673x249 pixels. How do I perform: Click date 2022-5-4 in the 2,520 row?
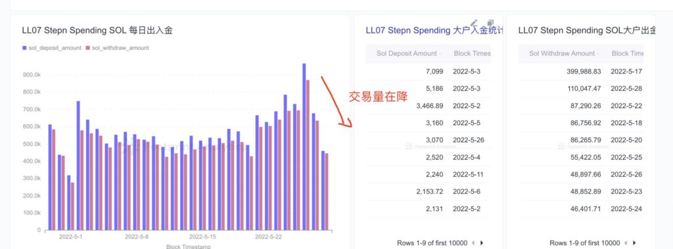[x=467, y=157]
